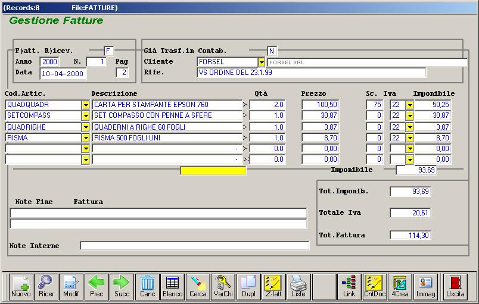Viewport: 479px width, 304px height.
Task: Click the Note Interne field
Action: pos(195,246)
